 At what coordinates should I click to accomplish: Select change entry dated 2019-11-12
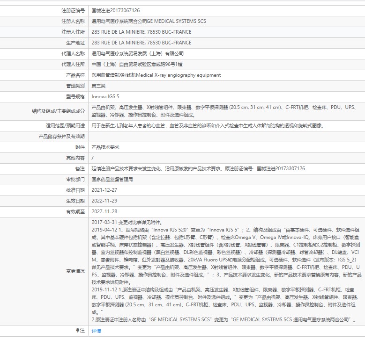pos(224,301)
